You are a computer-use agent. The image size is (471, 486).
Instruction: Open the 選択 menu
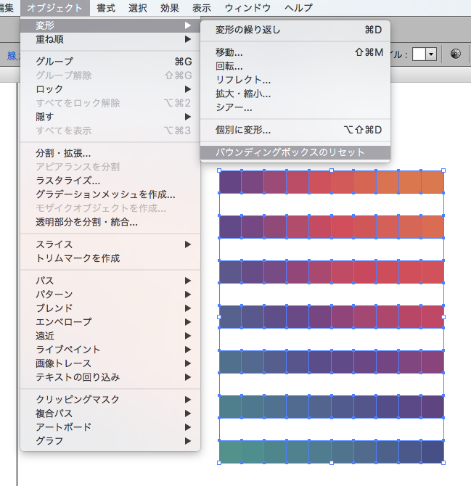coord(138,8)
